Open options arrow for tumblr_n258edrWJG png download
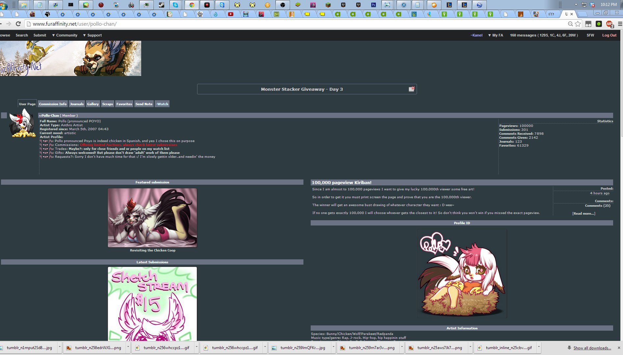Screen dimensions: 623x355 (x=128, y=347)
